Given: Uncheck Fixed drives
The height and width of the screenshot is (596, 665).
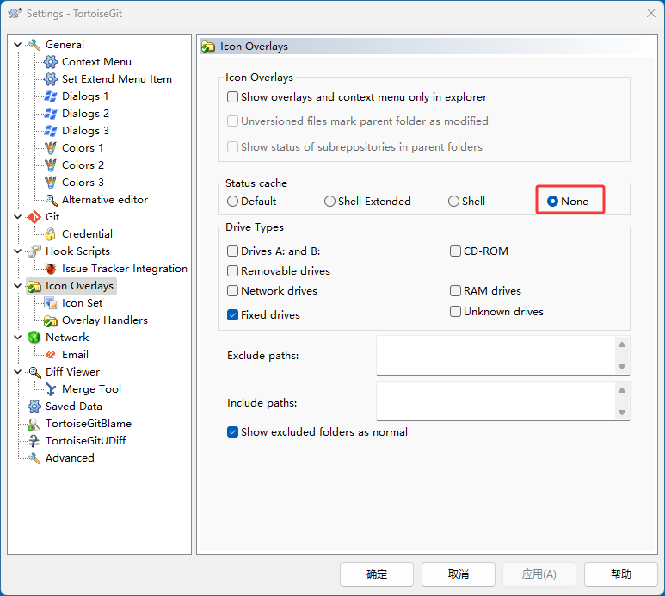Looking at the screenshot, I should pyautogui.click(x=232, y=315).
